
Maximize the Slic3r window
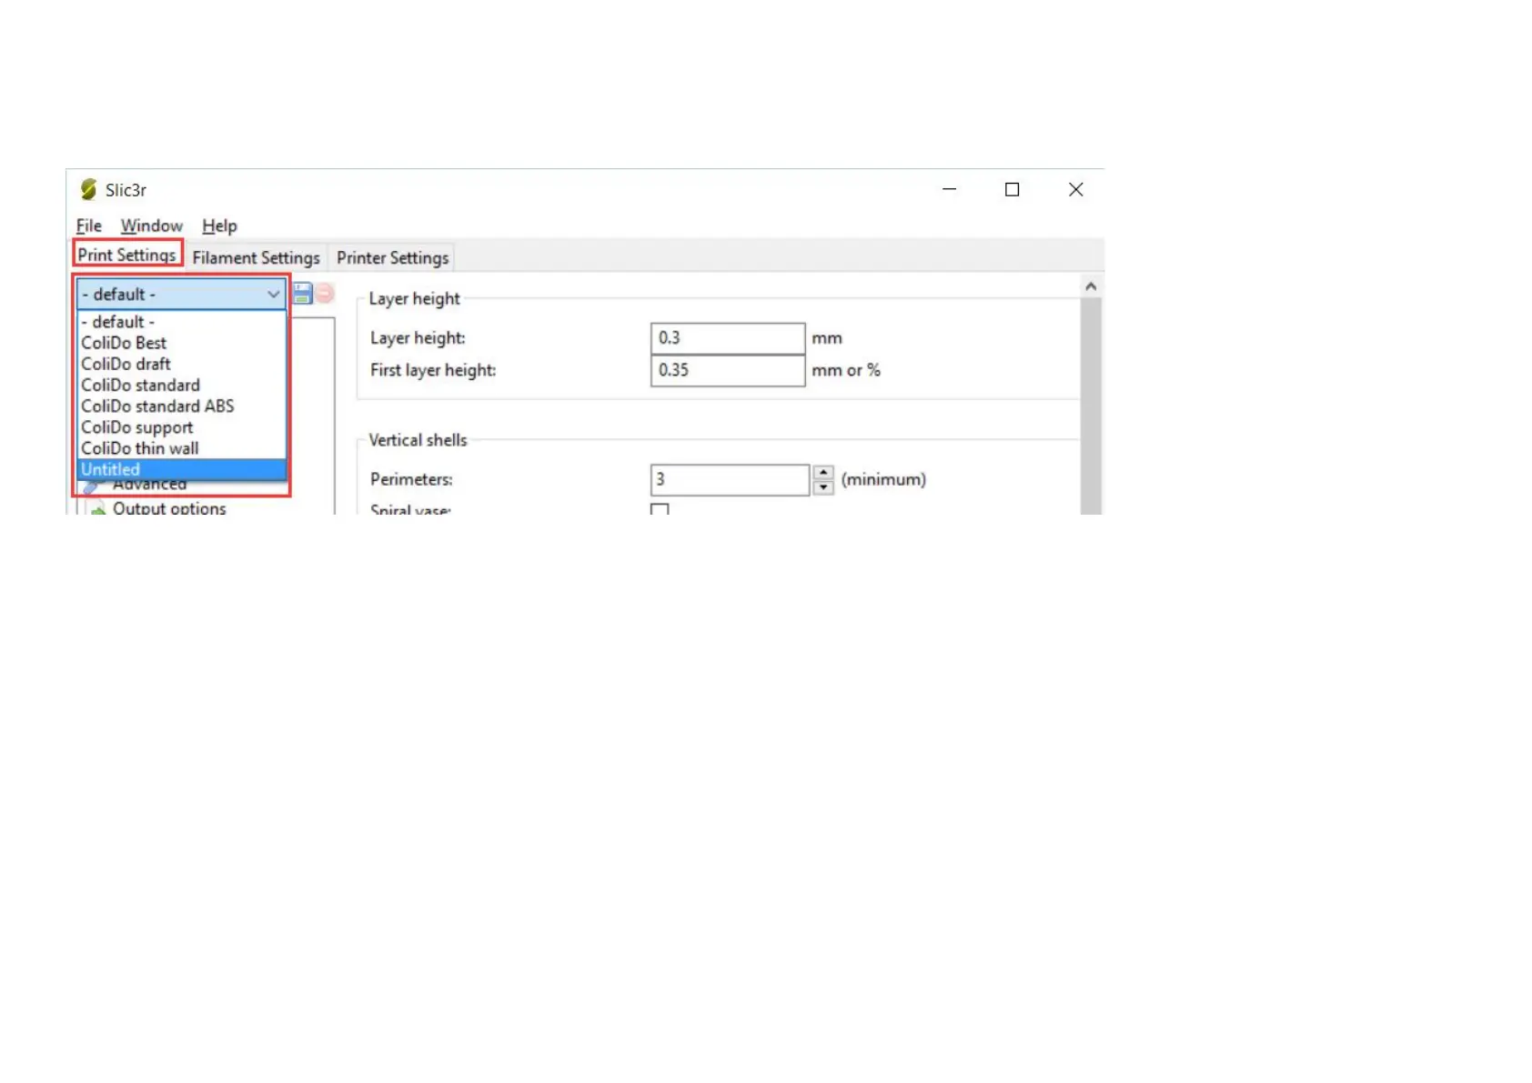[1012, 189]
